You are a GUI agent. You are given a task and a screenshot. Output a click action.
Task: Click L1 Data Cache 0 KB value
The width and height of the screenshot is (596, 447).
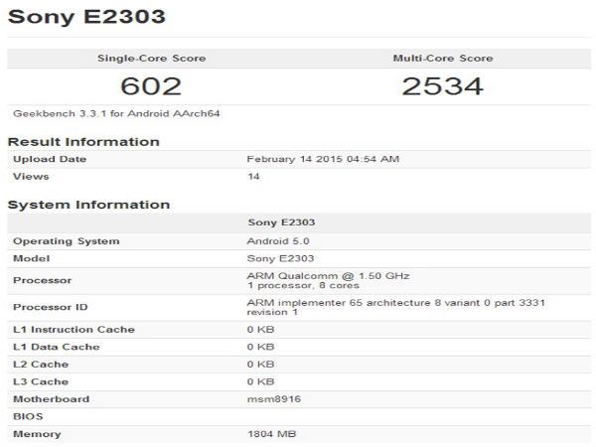point(260,347)
